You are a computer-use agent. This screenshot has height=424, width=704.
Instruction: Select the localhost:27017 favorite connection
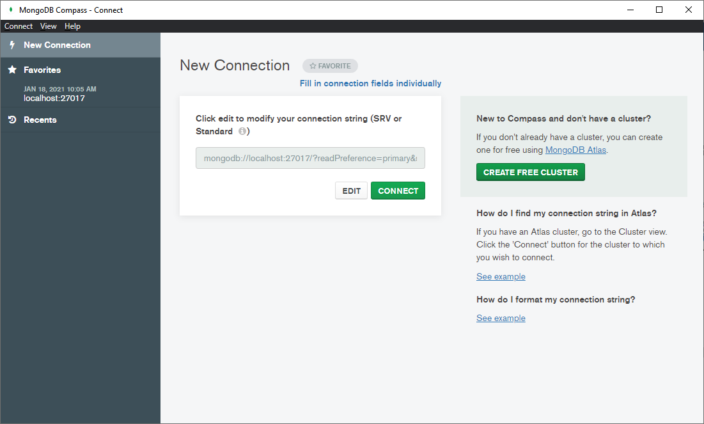point(54,98)
